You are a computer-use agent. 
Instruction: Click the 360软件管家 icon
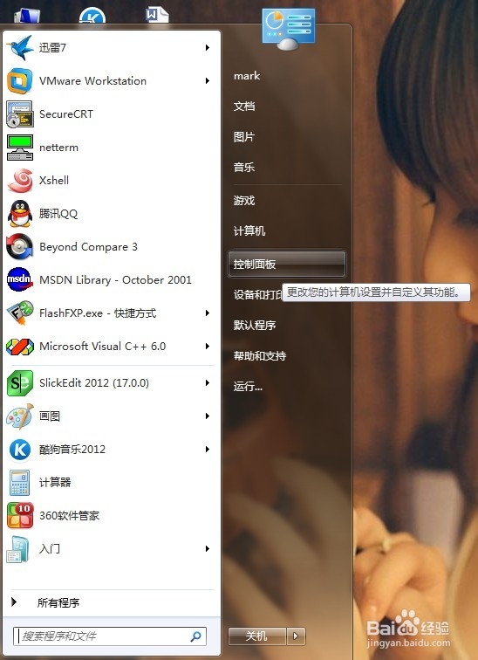pos(20,516)
